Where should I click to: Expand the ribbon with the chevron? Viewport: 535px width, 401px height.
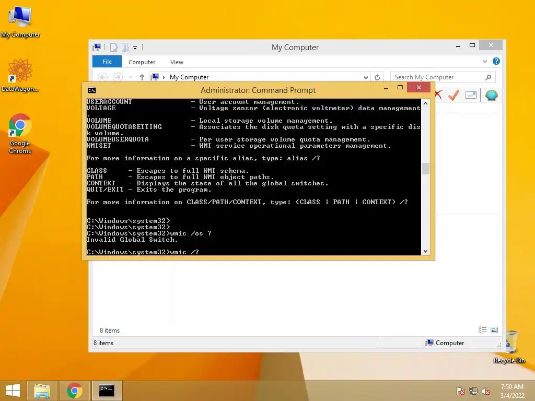tap(484, 62)
